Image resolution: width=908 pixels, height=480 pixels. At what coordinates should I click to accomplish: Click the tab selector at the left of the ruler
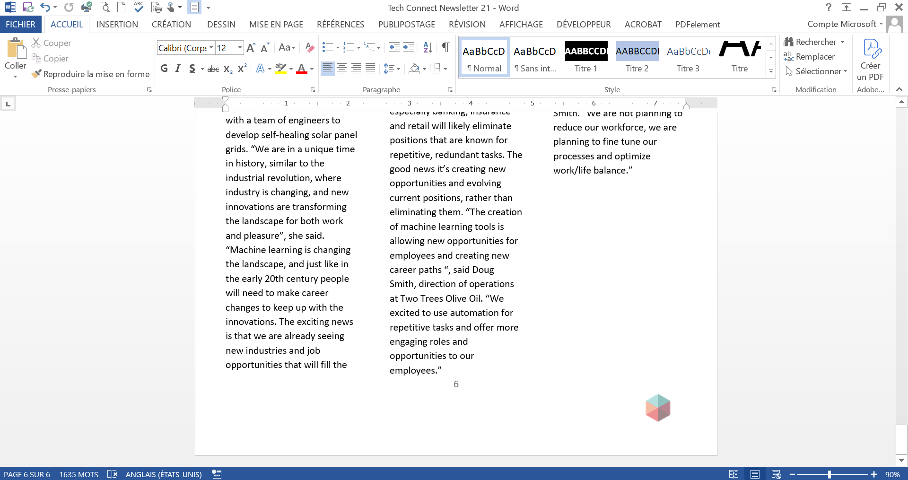[x=8, y=104]
